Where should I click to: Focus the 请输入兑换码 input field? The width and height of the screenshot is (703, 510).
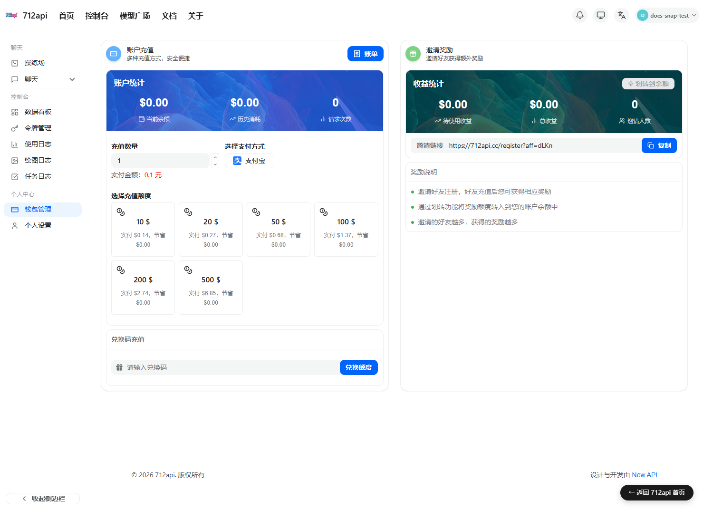click(225, 367)
